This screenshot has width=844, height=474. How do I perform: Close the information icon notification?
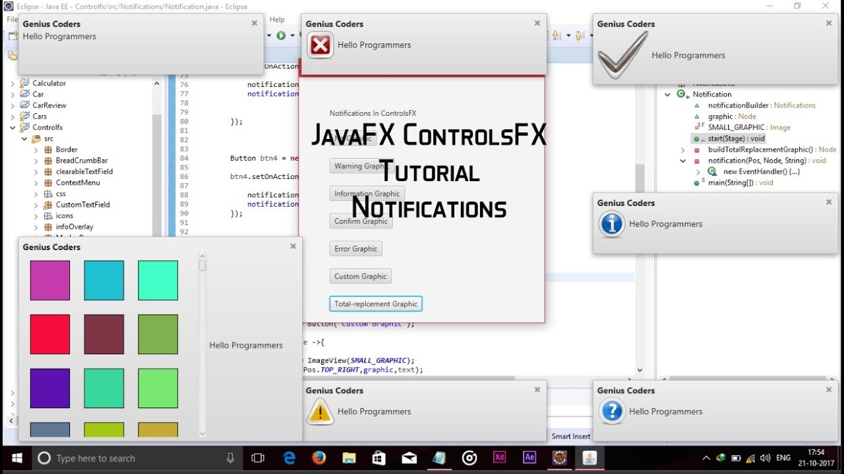point(829,202)
